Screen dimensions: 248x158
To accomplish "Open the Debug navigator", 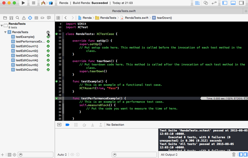I will (x=36, y=18).
